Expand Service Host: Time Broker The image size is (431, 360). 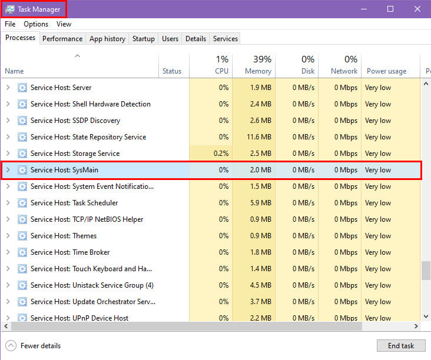click(x=8, y=252)
